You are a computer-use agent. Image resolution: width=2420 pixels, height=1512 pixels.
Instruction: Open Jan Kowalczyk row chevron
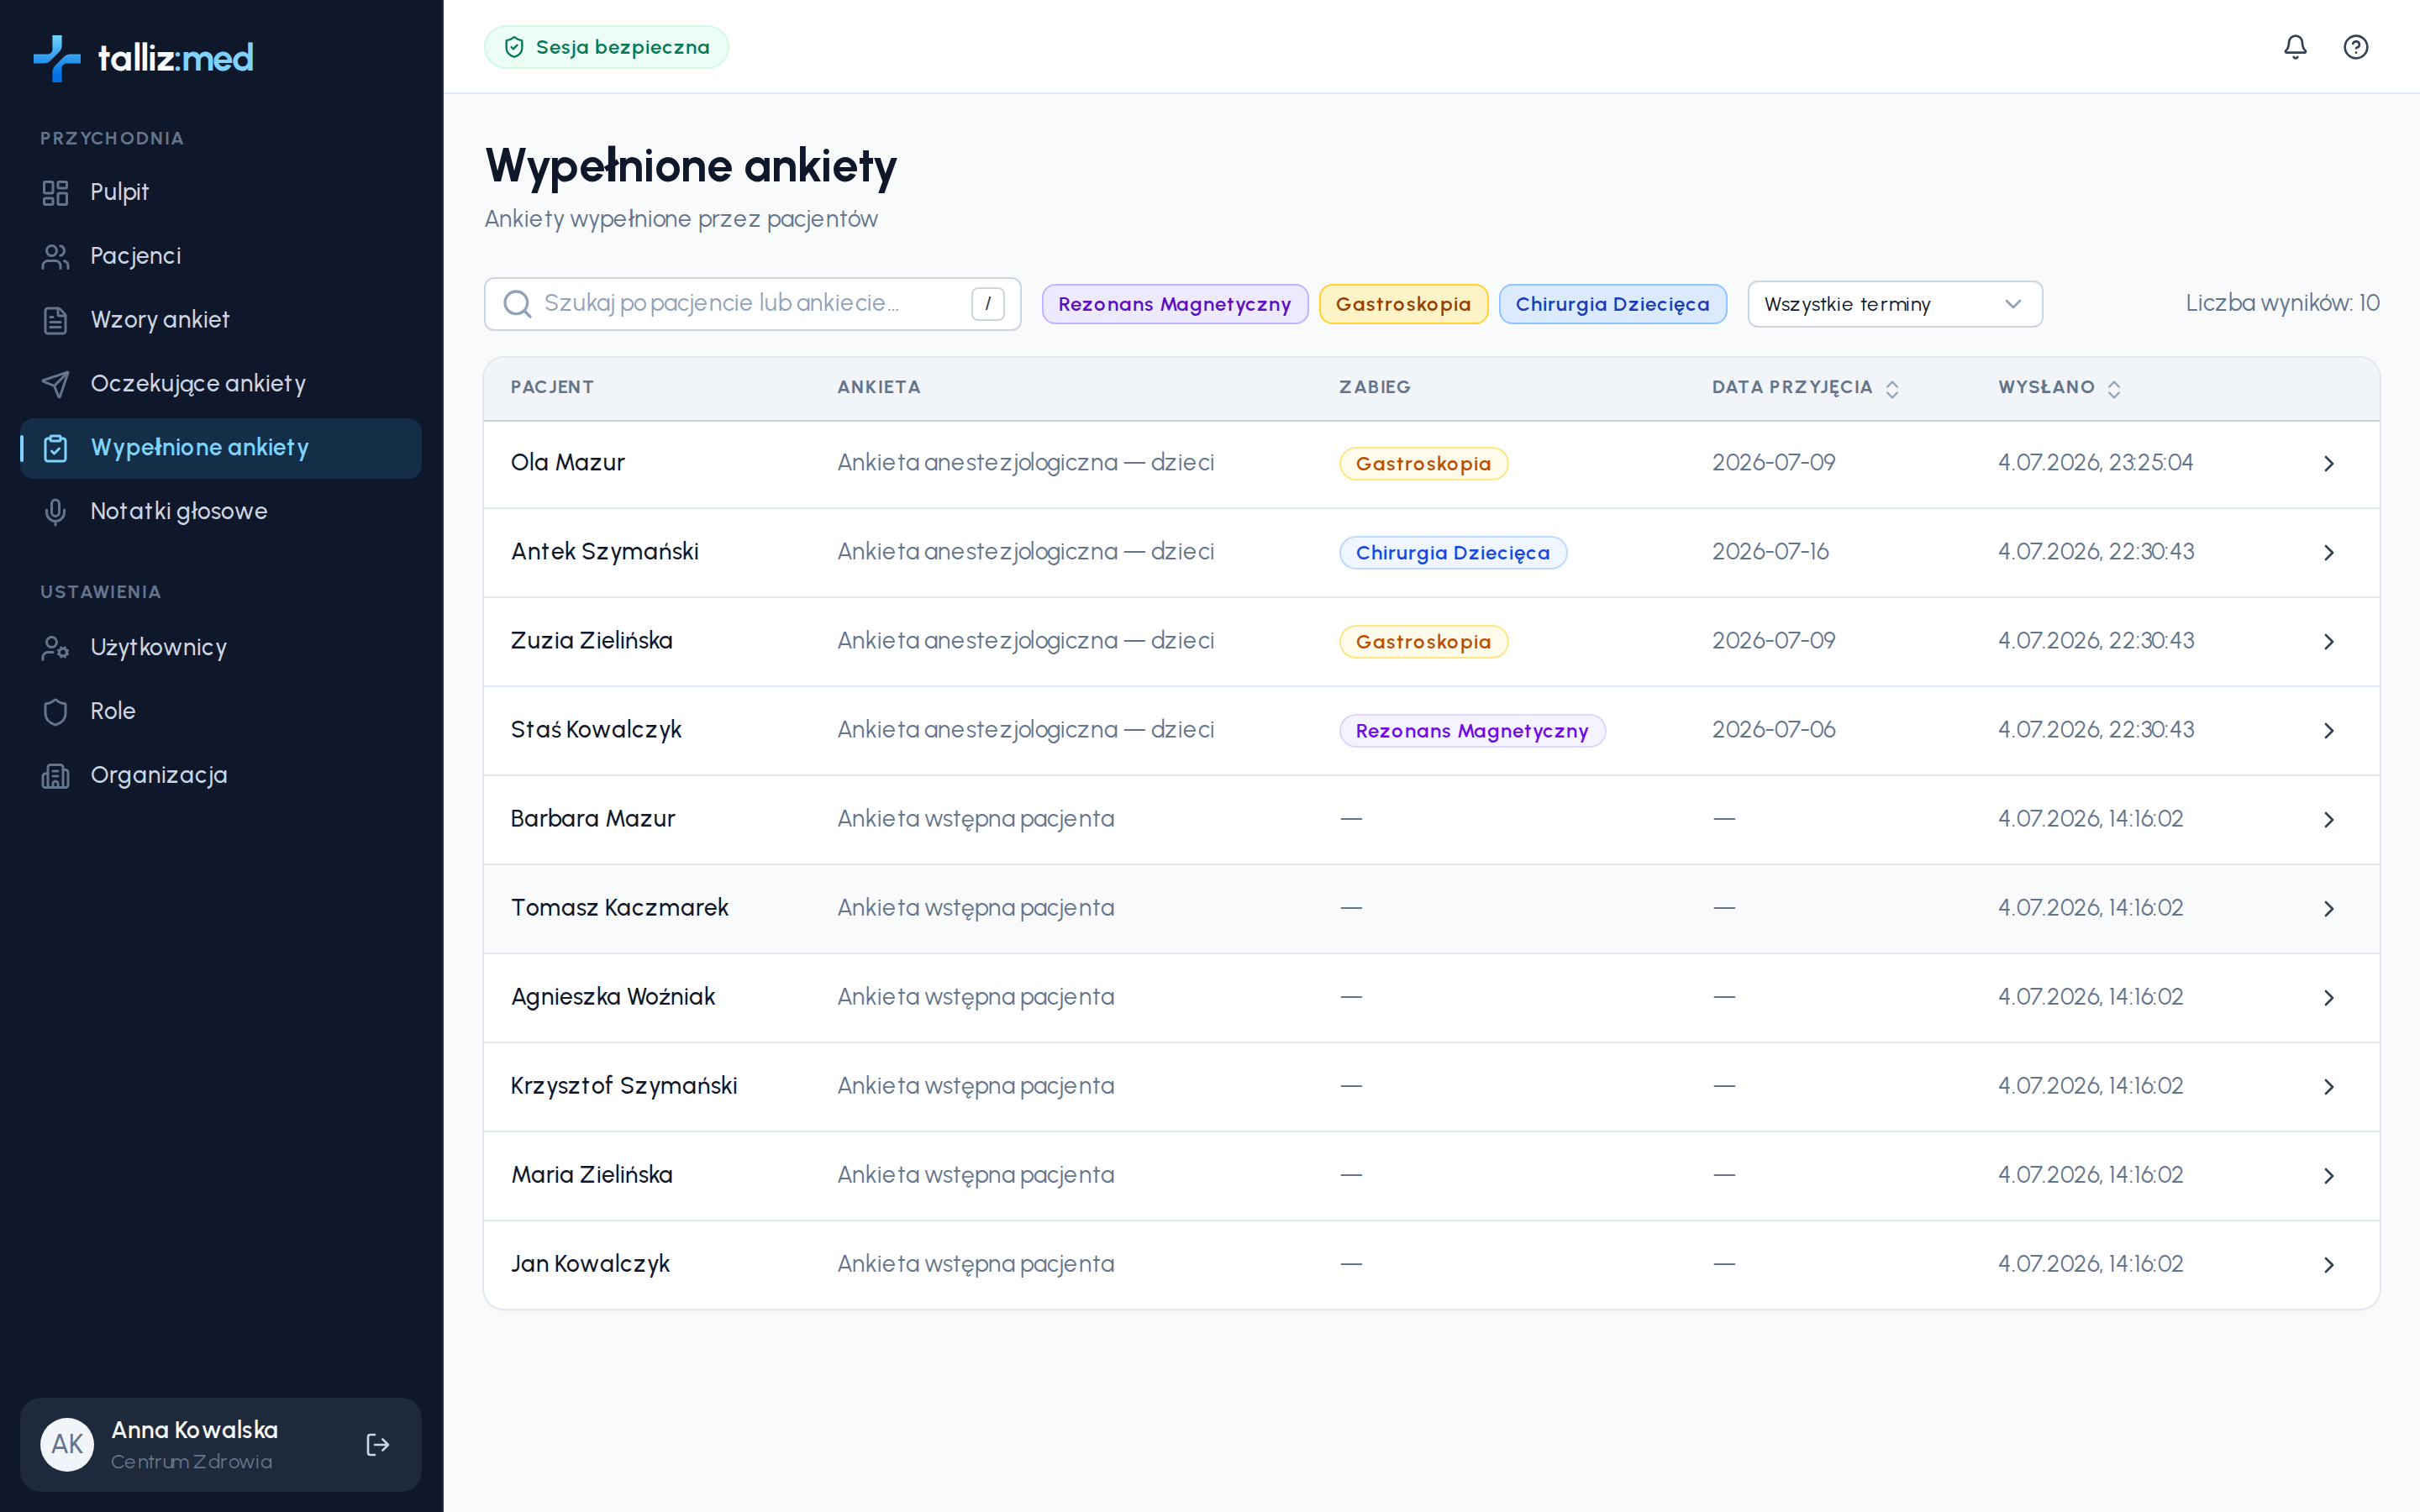tap(2329, 1265)
